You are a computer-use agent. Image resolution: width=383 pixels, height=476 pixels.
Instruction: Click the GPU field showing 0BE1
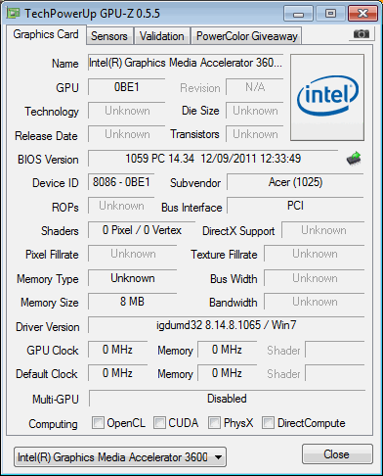click(126, 87)
